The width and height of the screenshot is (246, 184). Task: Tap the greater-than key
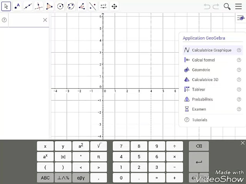(x=99, y=167)
